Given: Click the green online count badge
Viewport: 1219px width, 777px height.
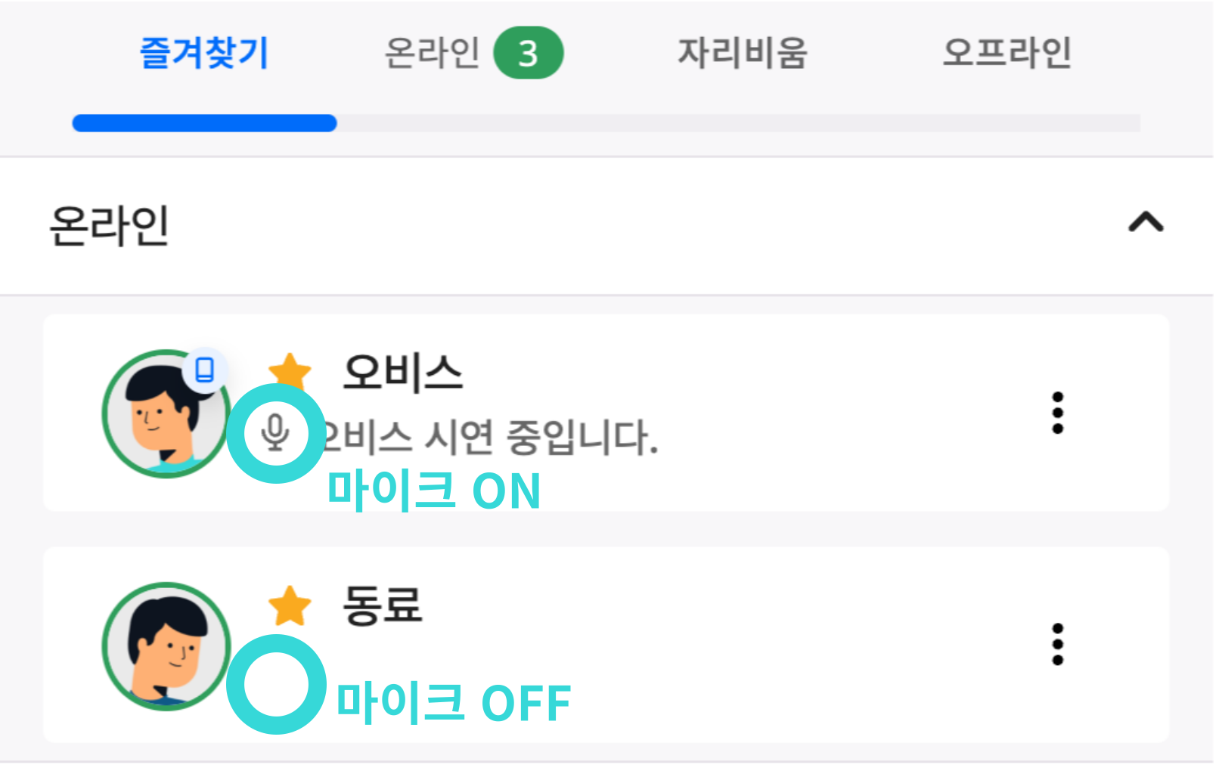Looking at the screenshot, I should 528,54.
